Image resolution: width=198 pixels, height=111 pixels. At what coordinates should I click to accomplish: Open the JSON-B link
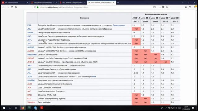31,62
